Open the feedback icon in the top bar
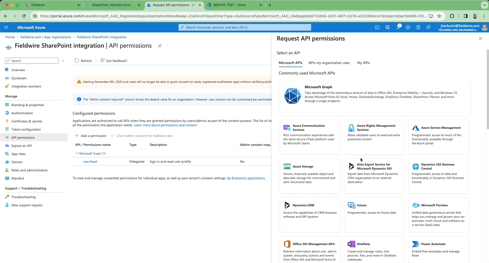 point(428,28)
